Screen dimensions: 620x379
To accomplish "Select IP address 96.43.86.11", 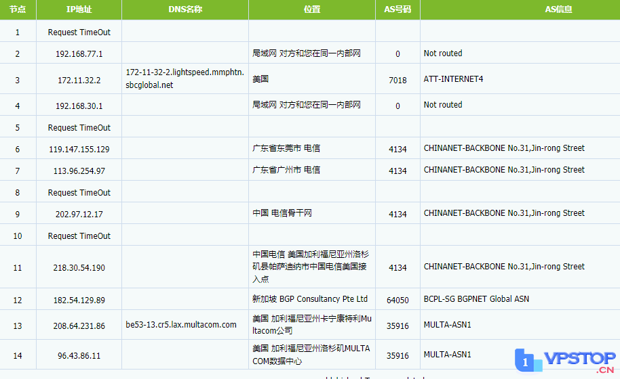I will (79, 356).
